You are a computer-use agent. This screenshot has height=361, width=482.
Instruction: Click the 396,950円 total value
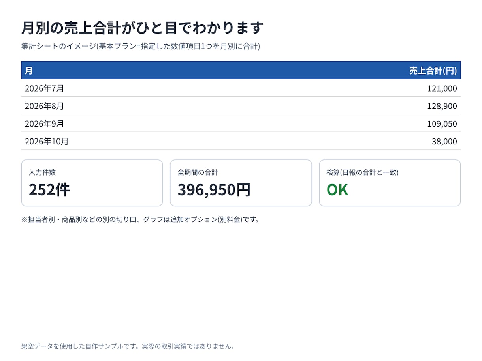(214, 190)
